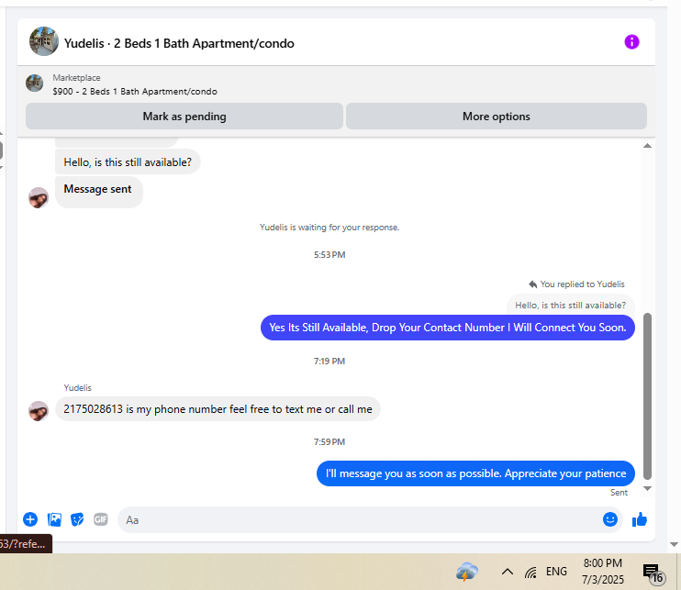
Task: Click the Mark as pending button
Action: pyautogui.click(x=184, y=117)
